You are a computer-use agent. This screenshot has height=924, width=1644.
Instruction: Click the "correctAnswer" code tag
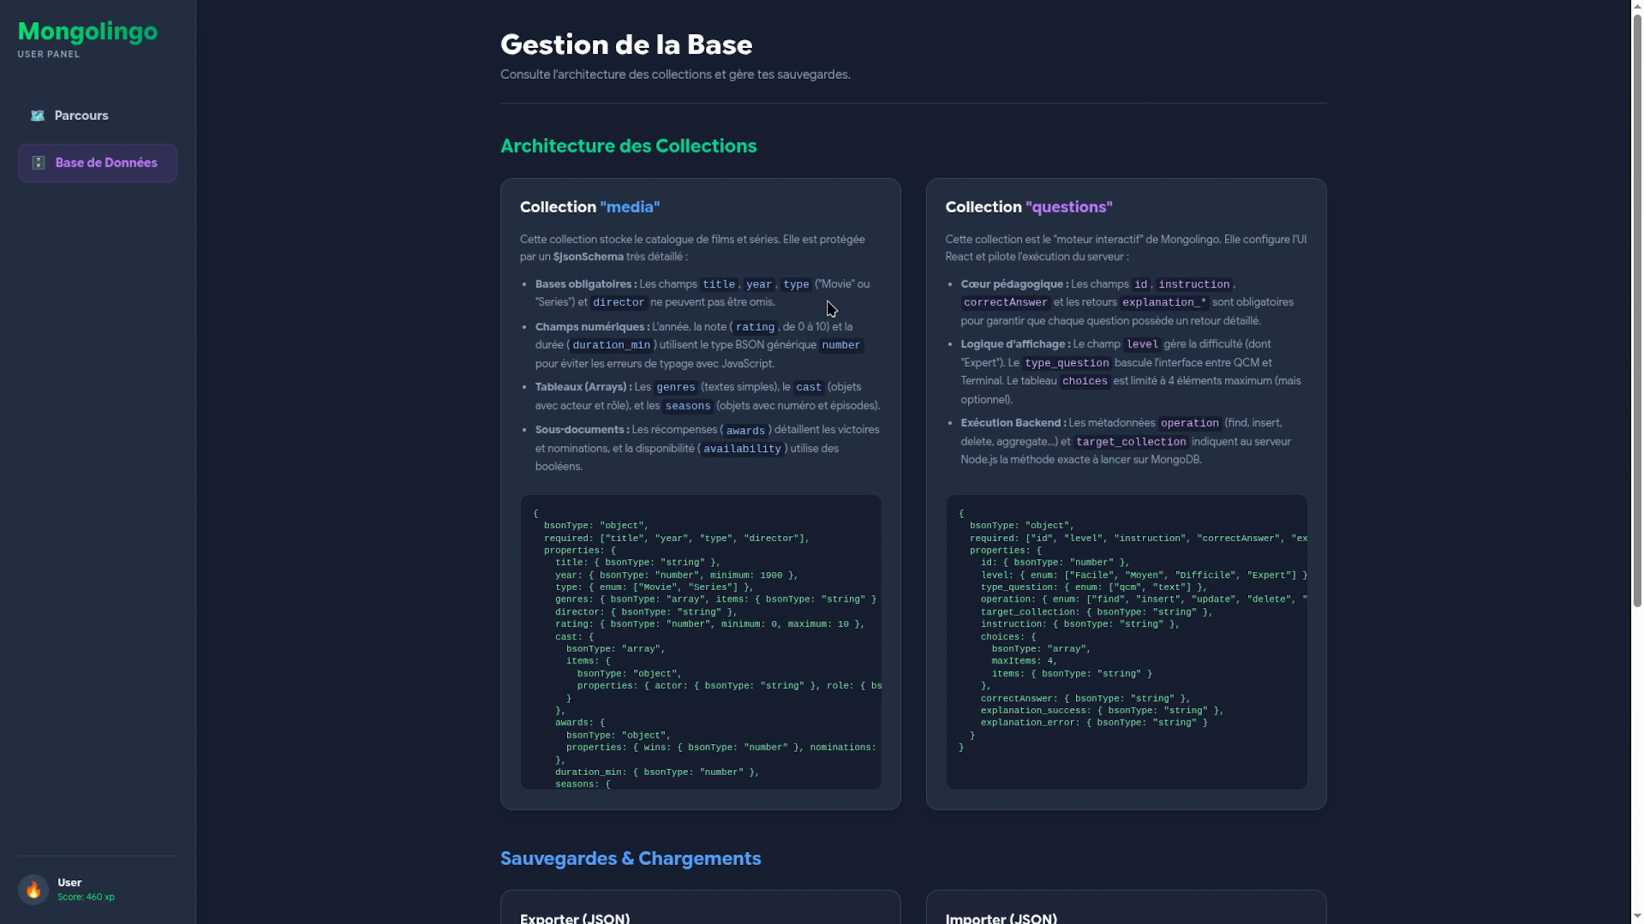[x=1005, y=302]
